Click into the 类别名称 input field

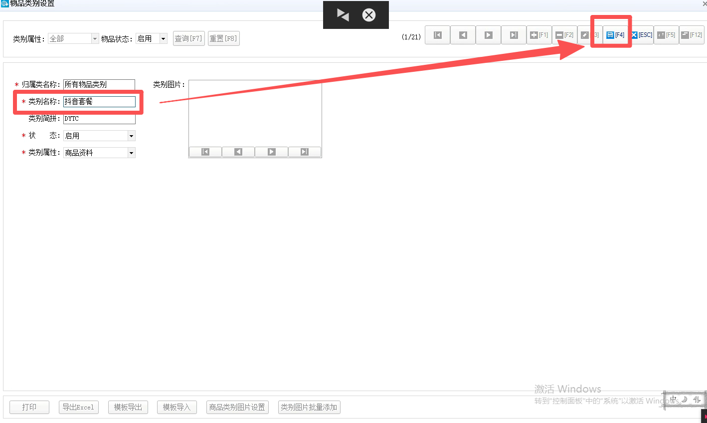[99, 101]
